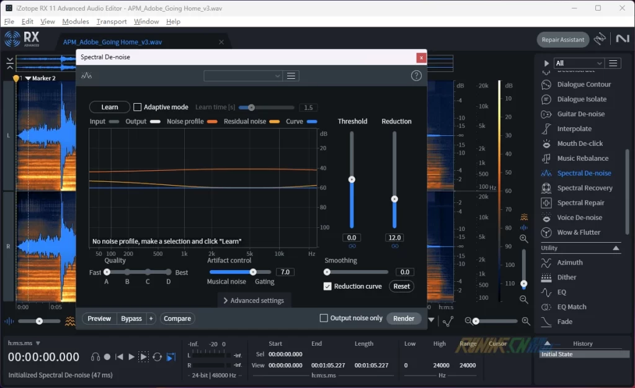Open the Transport menu

[112, 22]
